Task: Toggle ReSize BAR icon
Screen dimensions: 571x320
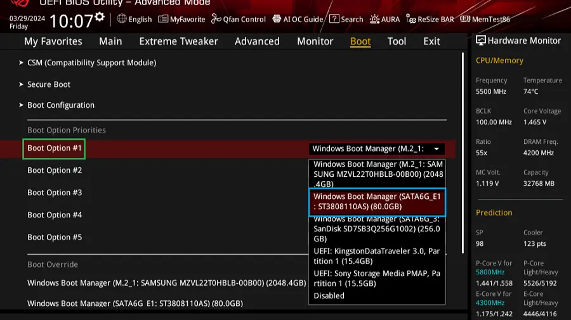Action: (x=411, y=19)
